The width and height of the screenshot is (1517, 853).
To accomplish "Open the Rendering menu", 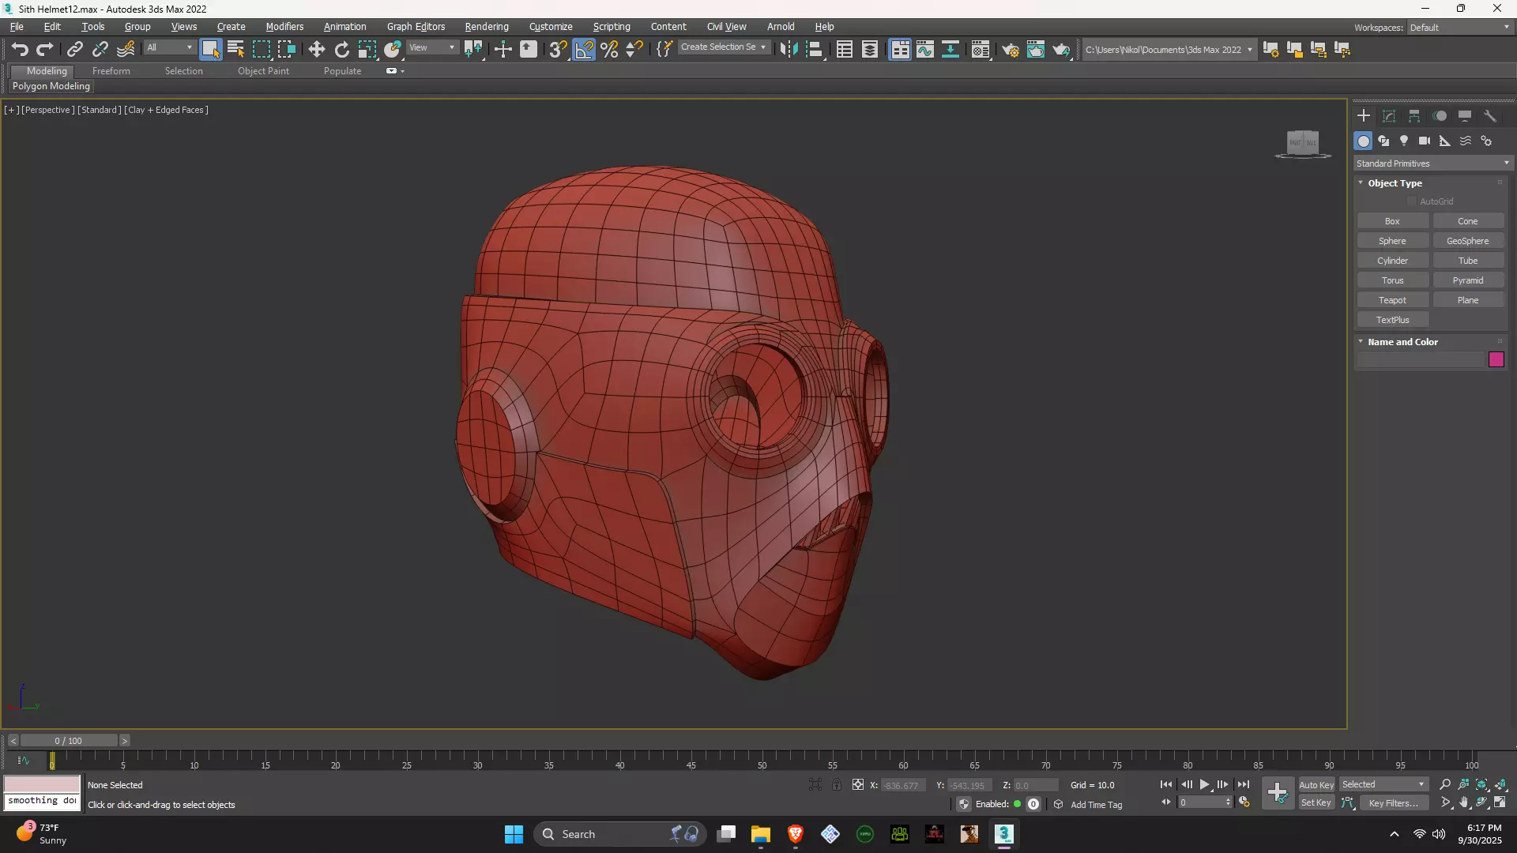I will coord(487,27).
